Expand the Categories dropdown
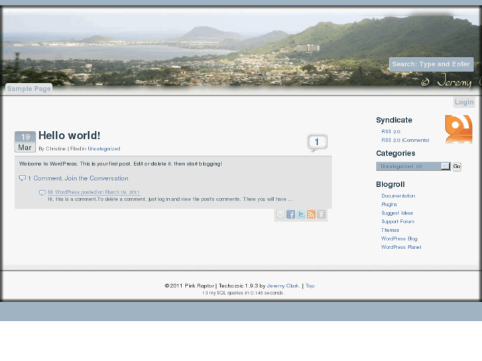 (446, 166)
